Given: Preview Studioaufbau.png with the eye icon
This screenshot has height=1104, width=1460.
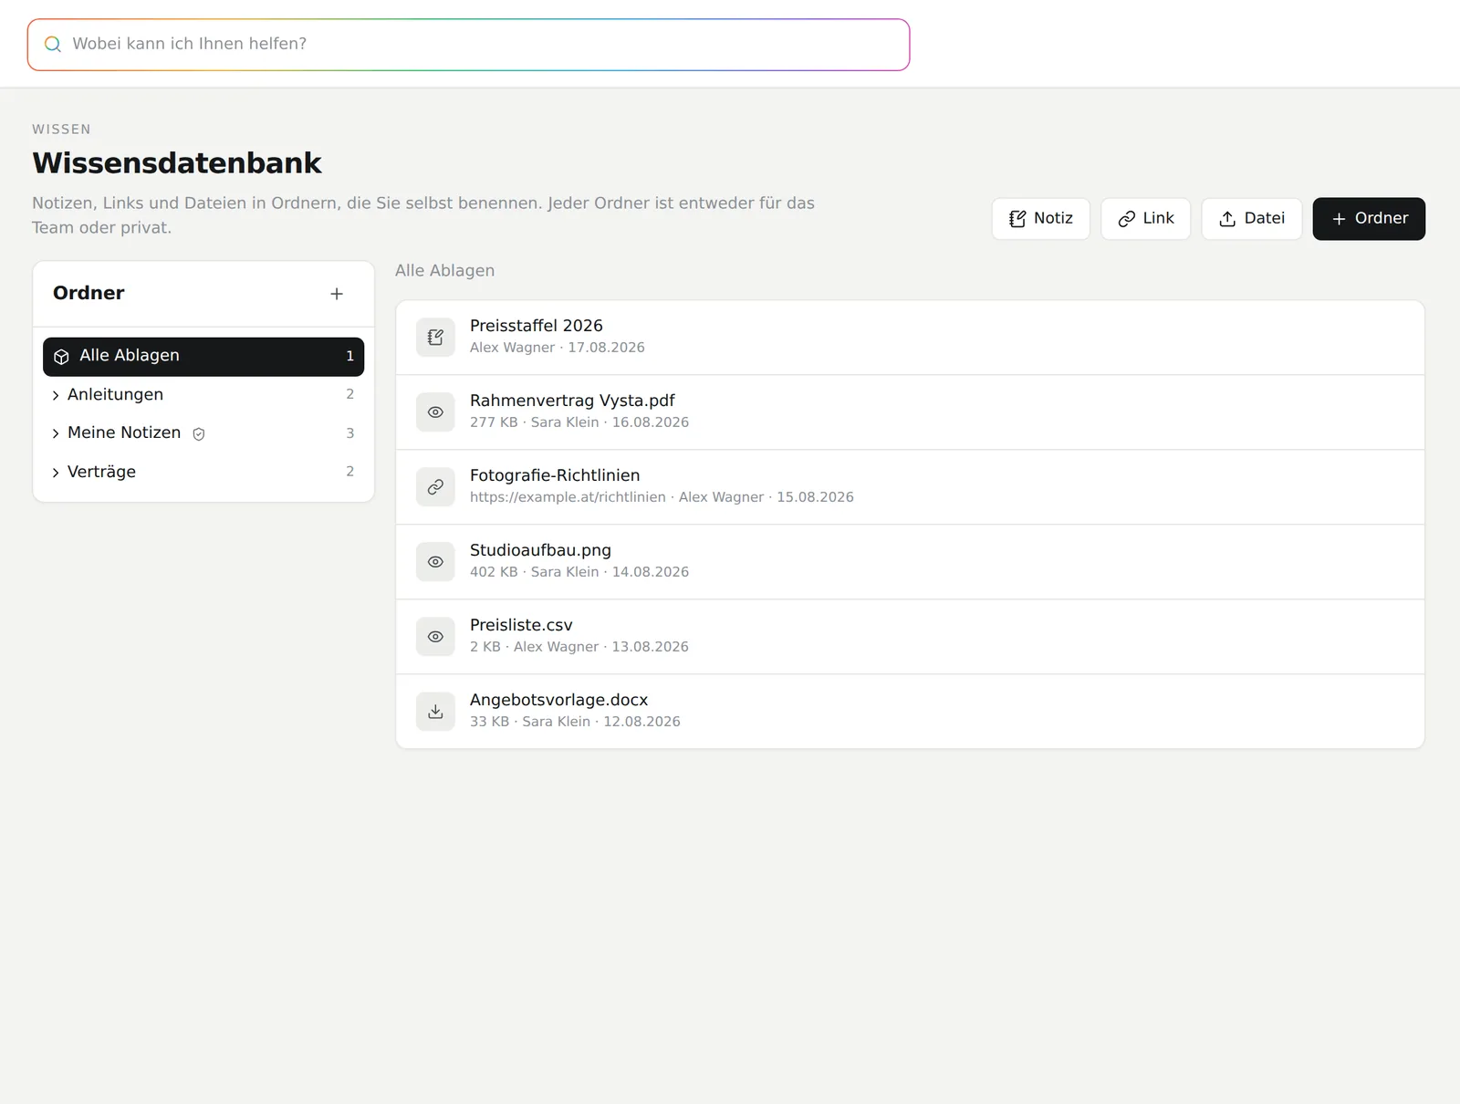Looking at the screenshot, I should (x=435, y=562).
